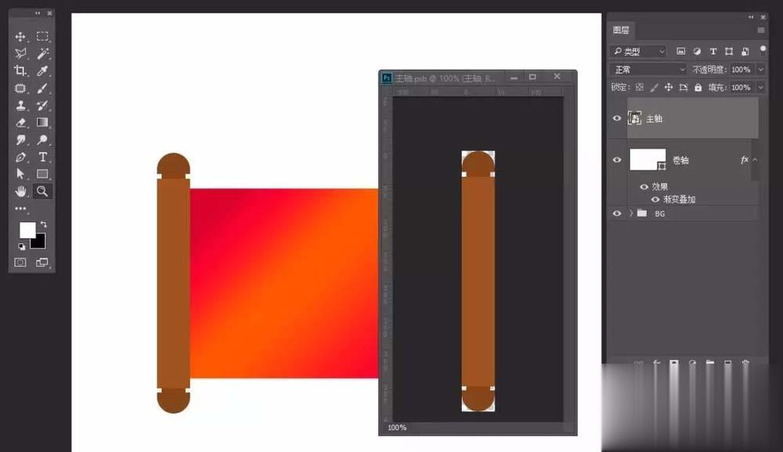
Task: Lock artboard nesting
Action: [x=684, y=88]
